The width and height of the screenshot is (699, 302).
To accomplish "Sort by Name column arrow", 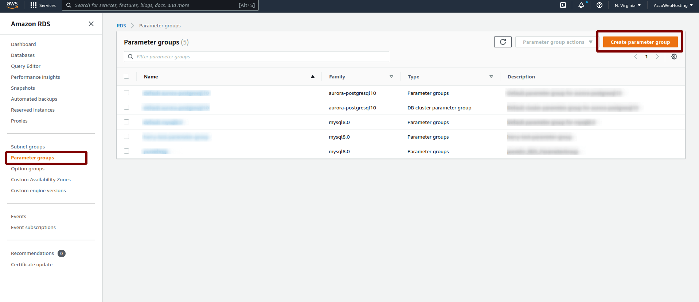I will [313, 77].
